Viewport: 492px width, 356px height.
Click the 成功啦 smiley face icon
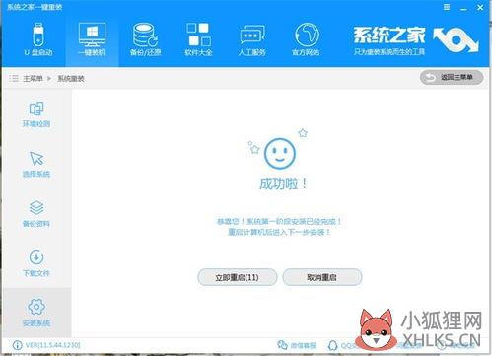click(x=280, y=154)
